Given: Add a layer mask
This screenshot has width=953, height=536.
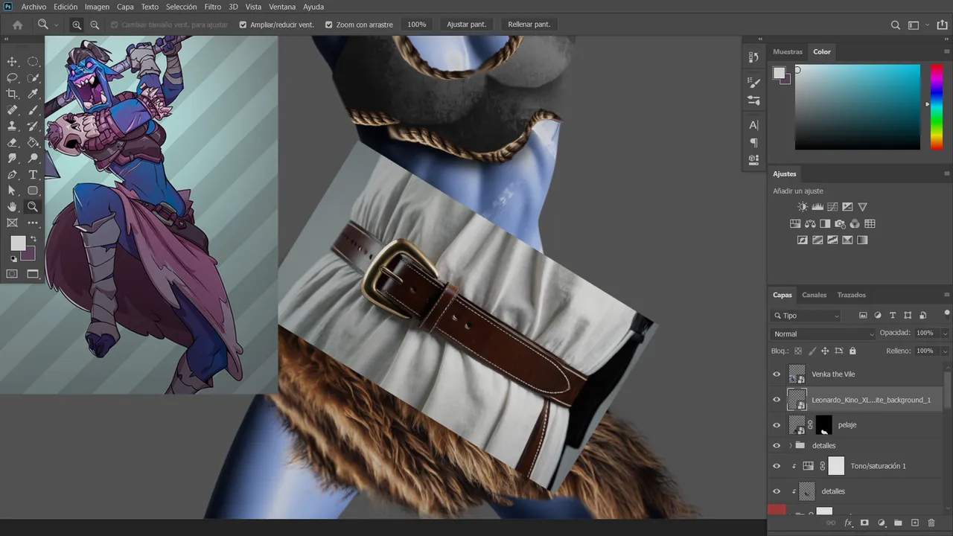Looking at the screenshot, I should pos(864,523).
